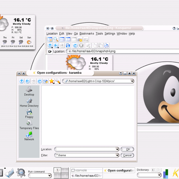Switch to xconsole taskbar entry
Viewport: 179px width, 179px height.
(x=86, y=170)
